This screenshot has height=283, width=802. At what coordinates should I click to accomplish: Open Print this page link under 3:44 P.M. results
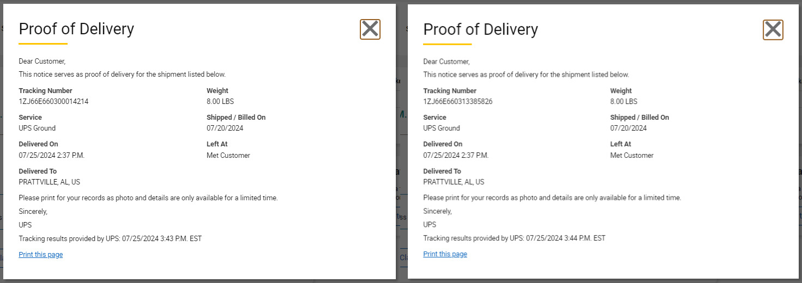[x=445, y=254]
